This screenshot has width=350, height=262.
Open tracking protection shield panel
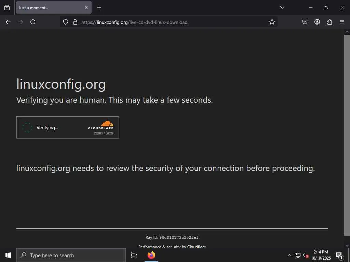[66, 22]
